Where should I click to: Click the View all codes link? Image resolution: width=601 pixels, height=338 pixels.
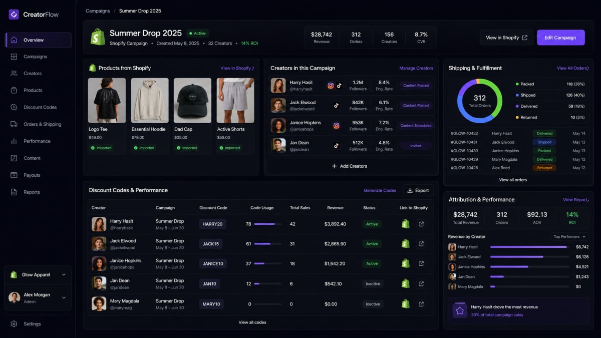[252, 322]
